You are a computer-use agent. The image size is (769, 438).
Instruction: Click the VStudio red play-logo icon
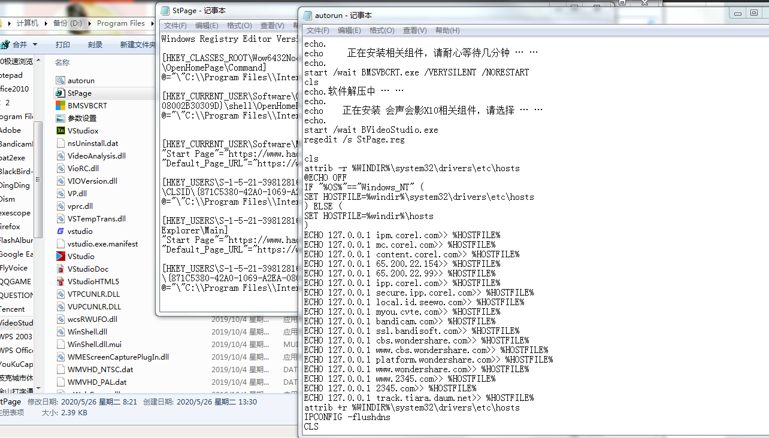60,256
